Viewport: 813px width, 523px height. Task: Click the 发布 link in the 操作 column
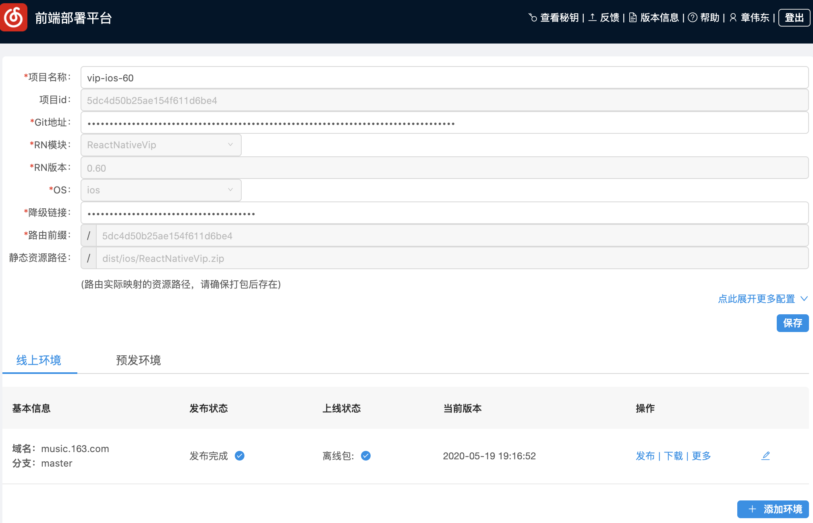pos(645,456)
